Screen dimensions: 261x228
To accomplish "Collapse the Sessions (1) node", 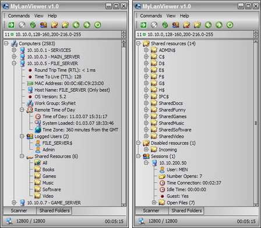I will (139, 156).
